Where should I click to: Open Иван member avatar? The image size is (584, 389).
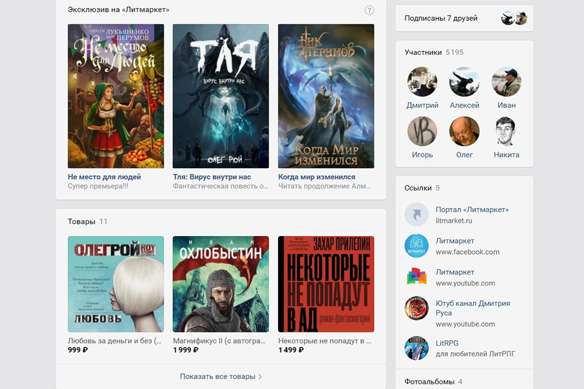tap(506, 82)
